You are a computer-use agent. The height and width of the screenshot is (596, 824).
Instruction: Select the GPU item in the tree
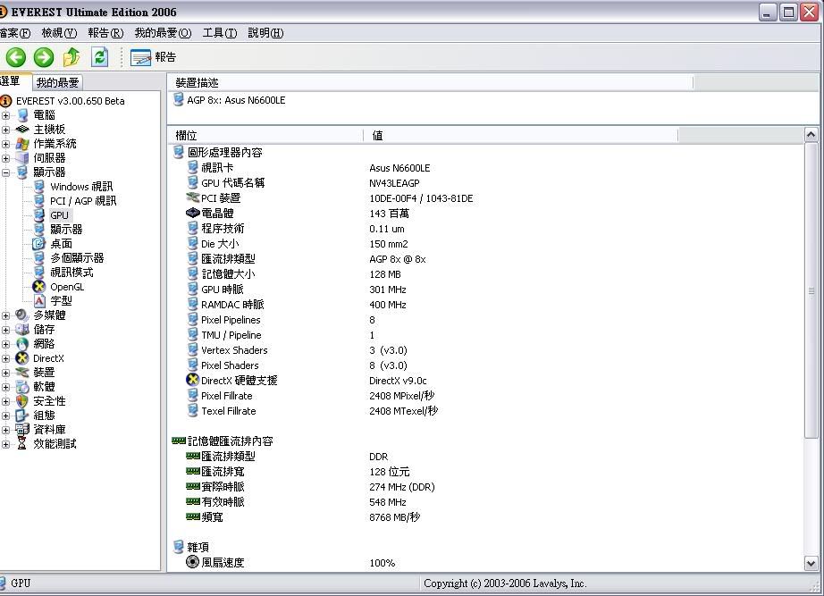(59, 215)
